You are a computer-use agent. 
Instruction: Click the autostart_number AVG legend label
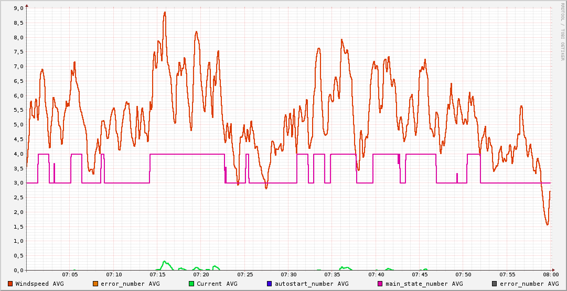click(x=312, y=284)
